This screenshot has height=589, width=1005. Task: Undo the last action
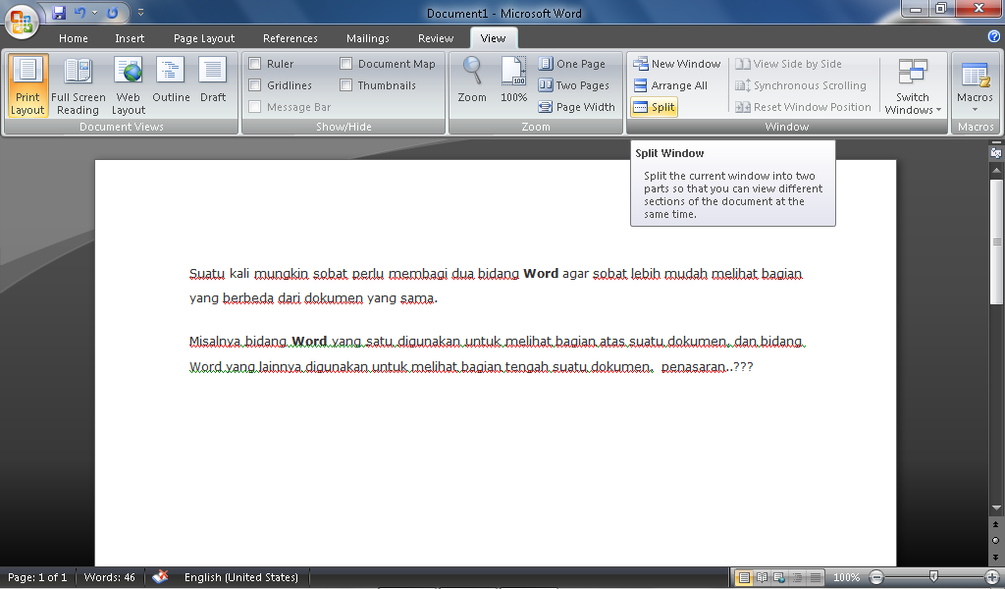tap(80, 13)
